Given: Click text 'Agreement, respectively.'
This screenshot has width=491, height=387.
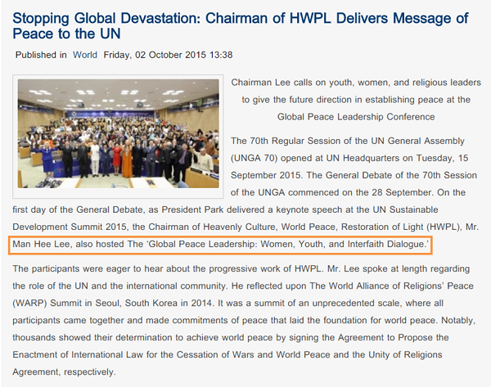Looking at the screenshot, I should tap(64, 372).
